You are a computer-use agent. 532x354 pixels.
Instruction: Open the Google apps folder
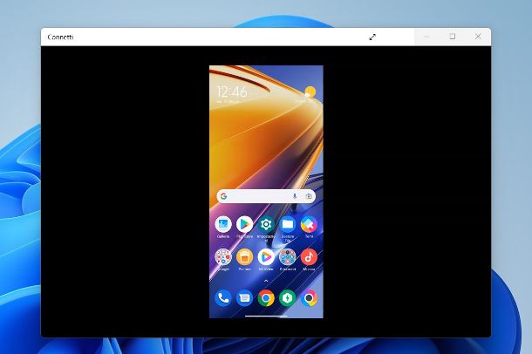pos(223,257)
